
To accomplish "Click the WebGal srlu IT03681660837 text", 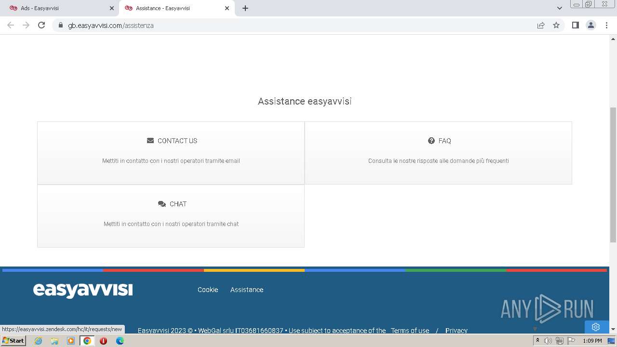I will [x=241, y=331].
